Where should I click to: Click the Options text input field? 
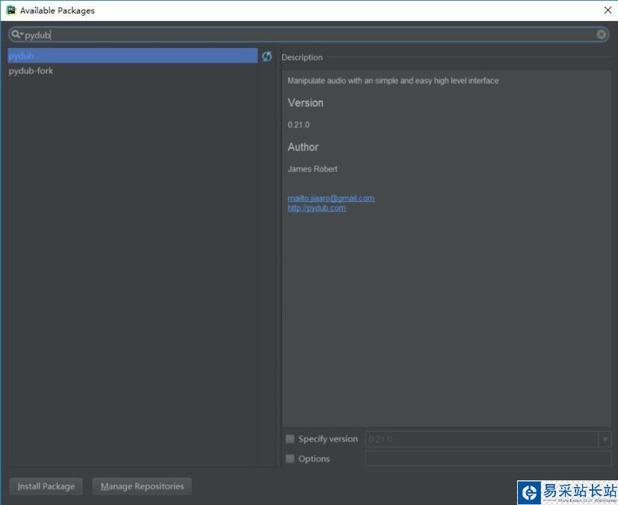pos(488,459)
